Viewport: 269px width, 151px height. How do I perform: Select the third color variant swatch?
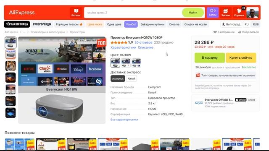(136, 62)
